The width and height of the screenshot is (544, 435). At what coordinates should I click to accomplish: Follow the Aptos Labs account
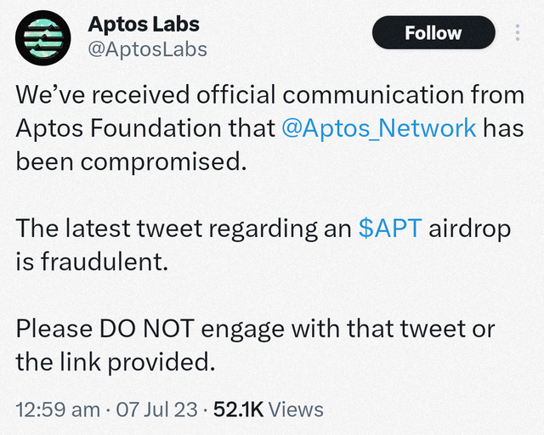(x=433, y=32)
